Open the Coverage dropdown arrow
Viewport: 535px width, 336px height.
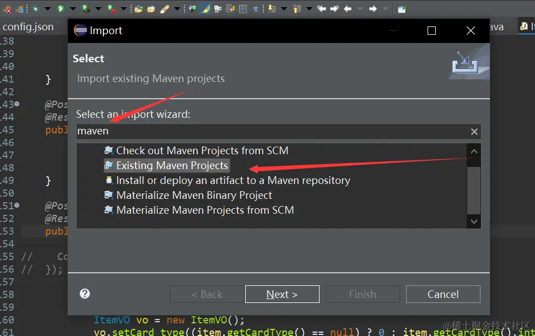(98, 9)
